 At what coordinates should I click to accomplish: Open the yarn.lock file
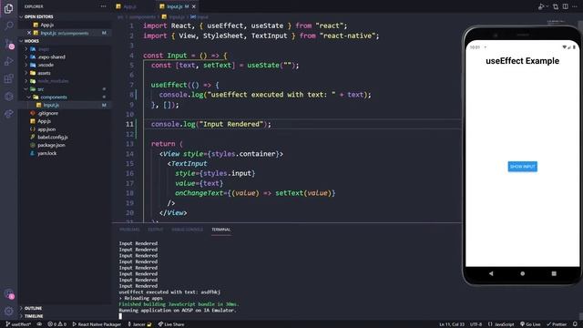[46, 153]
